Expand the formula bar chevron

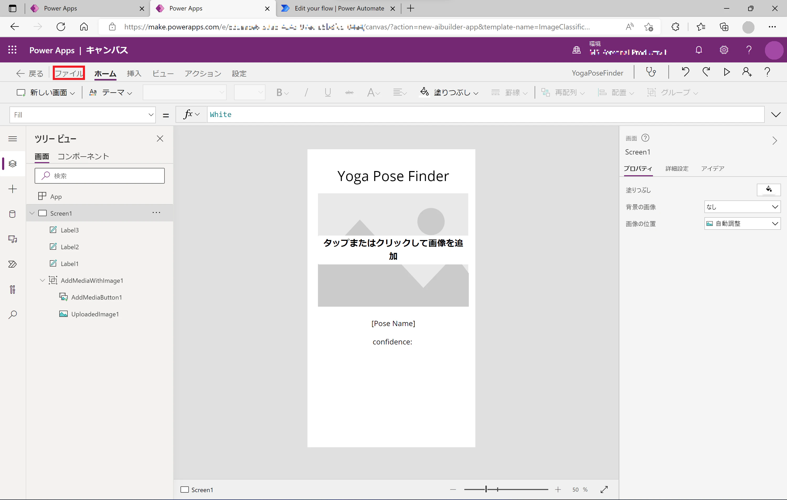(x=775, y=114)
